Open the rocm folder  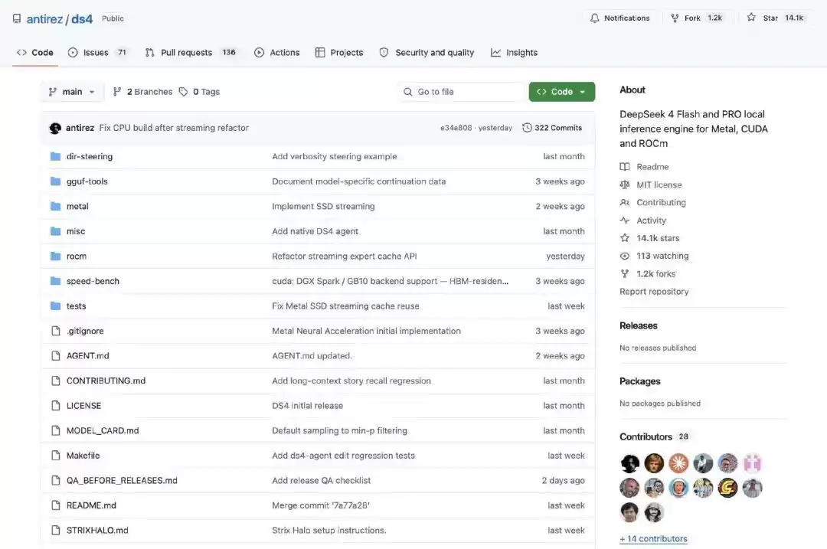(77, 257)
